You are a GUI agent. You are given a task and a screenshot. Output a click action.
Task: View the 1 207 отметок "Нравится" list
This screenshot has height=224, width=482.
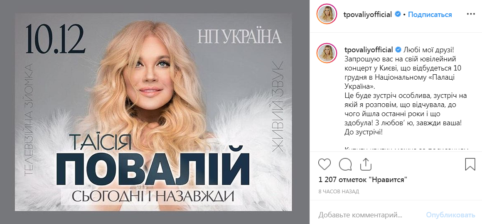(363, 180)
